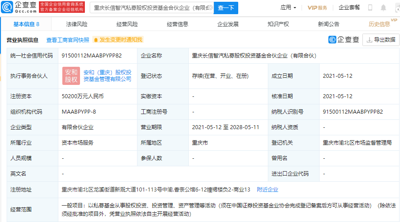The height and width of the screenshot is (222, 400).
Task: Click the 企查查 logo in the header
Action: 19,7
